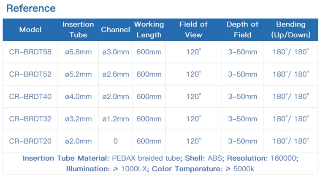Click the ø2.6mm channel value
Screen dimensions: 320x175
tap(115, 74)
